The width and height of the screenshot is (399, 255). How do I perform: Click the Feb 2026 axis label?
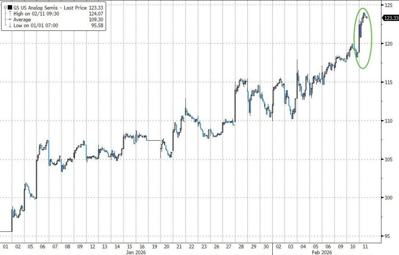tap(323, 252)
